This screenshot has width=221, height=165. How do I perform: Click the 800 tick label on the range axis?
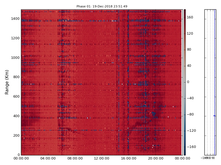click(16, 77)
